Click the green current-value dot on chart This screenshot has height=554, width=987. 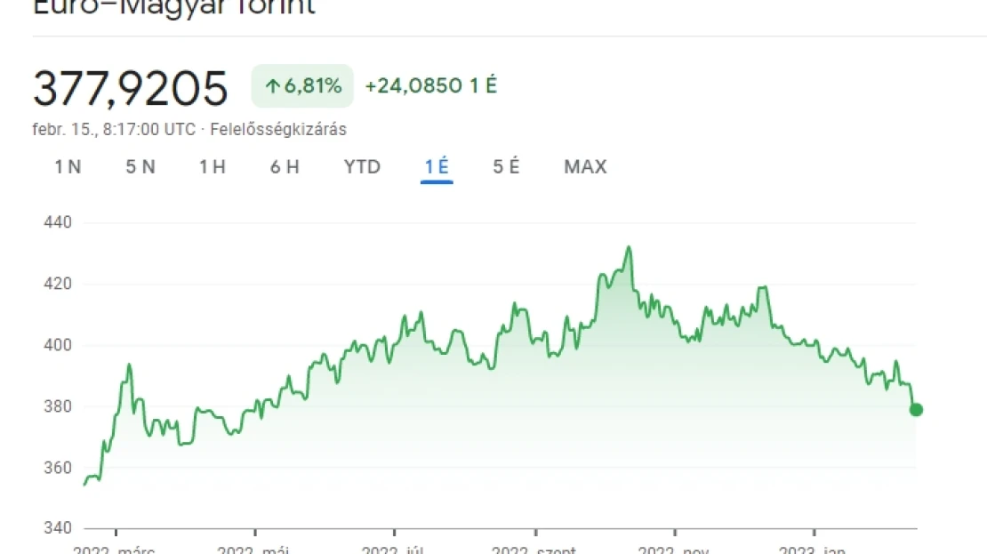917,410
